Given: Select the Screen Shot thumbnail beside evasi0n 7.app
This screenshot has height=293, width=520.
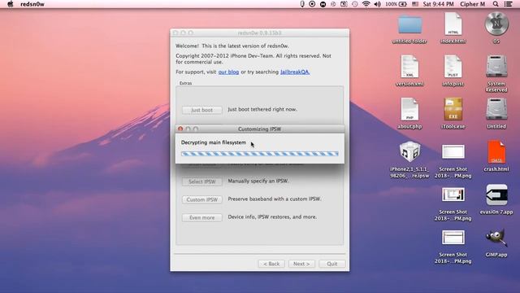Looking at the screenshot, I should click(453, 195).
